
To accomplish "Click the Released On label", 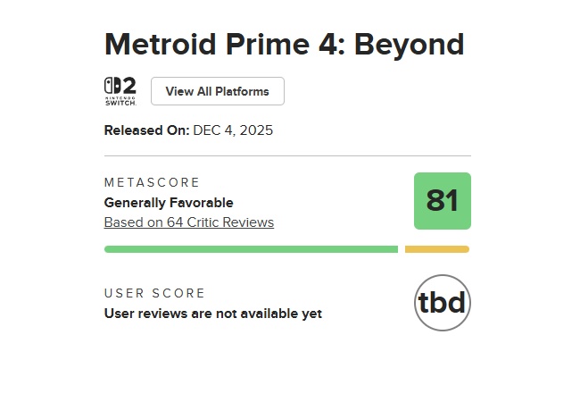I will (x=146, y=130).
